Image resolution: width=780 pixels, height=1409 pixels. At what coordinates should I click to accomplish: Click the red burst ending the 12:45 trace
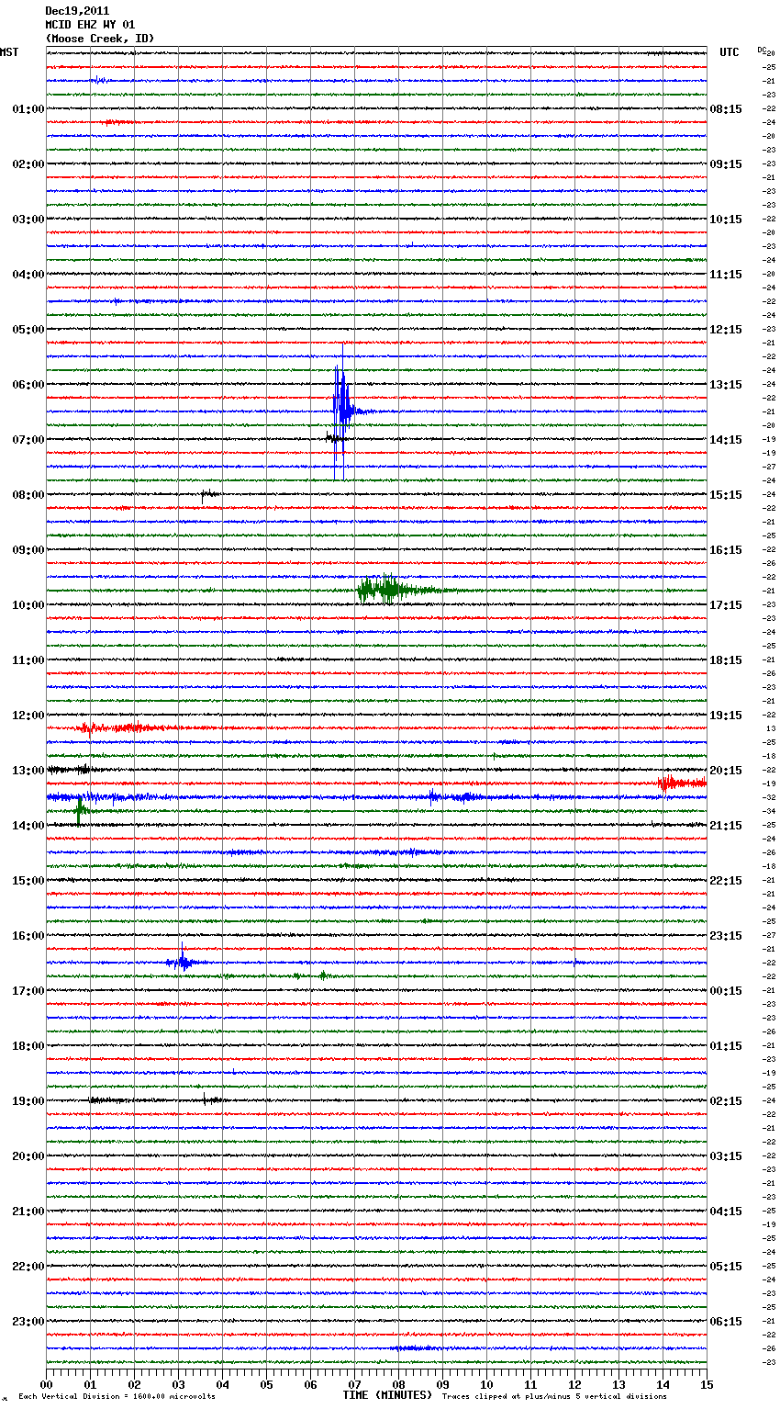(682, 783)
